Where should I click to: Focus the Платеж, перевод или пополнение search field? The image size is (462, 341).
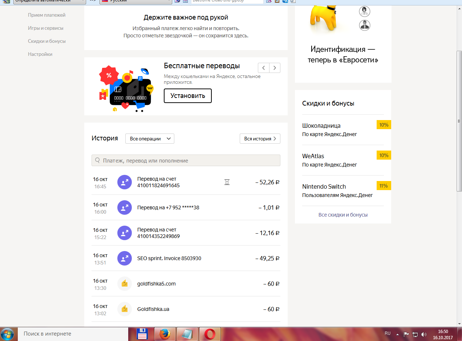click(186, 160)
